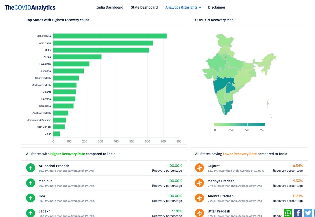Expand the Analytics & Insights dropdown
This screenshot has height=217, width=315.
183,7
